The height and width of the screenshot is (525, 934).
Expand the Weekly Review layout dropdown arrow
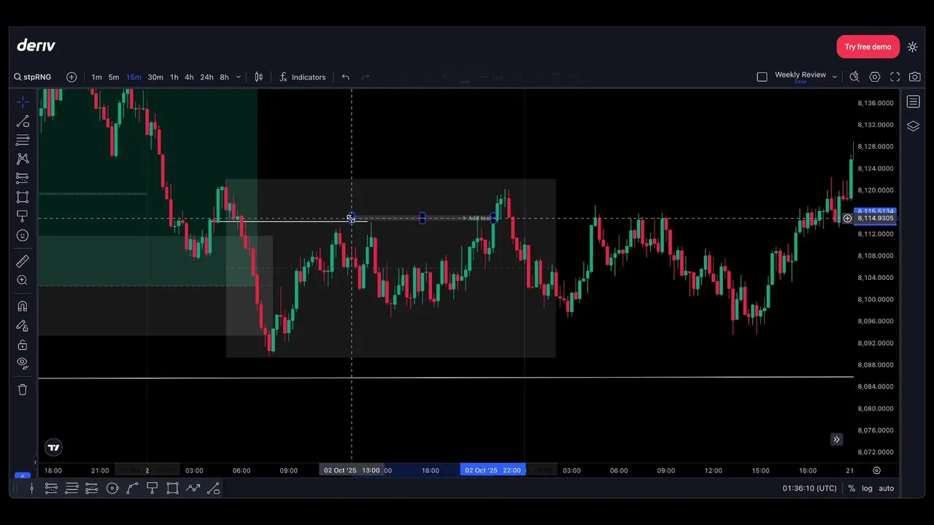point(834,77)
